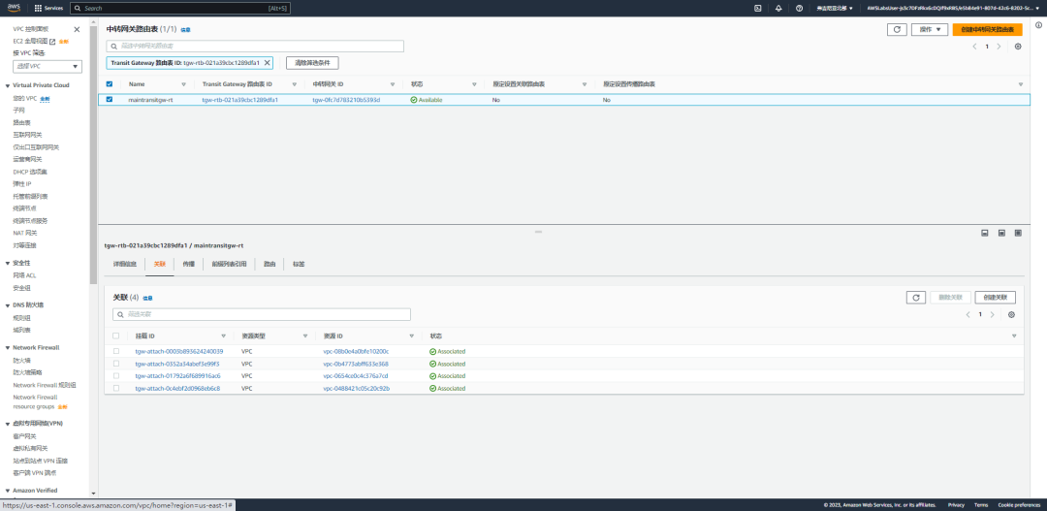Check the tgw-attach-0352a34abef3e99f3 row checkbox
The image size is (1047, 511).
click(x=116, y=364)
